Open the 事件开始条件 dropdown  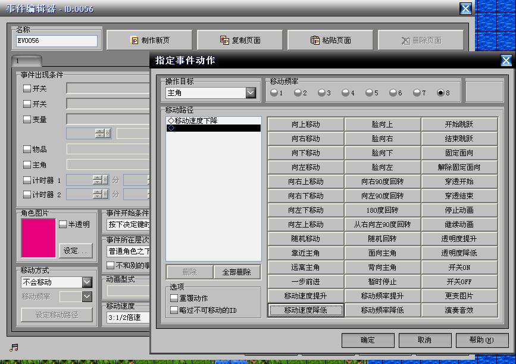click(128, 225)
